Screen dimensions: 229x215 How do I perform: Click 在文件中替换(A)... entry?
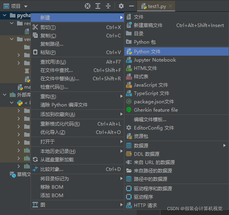(77, 79)
